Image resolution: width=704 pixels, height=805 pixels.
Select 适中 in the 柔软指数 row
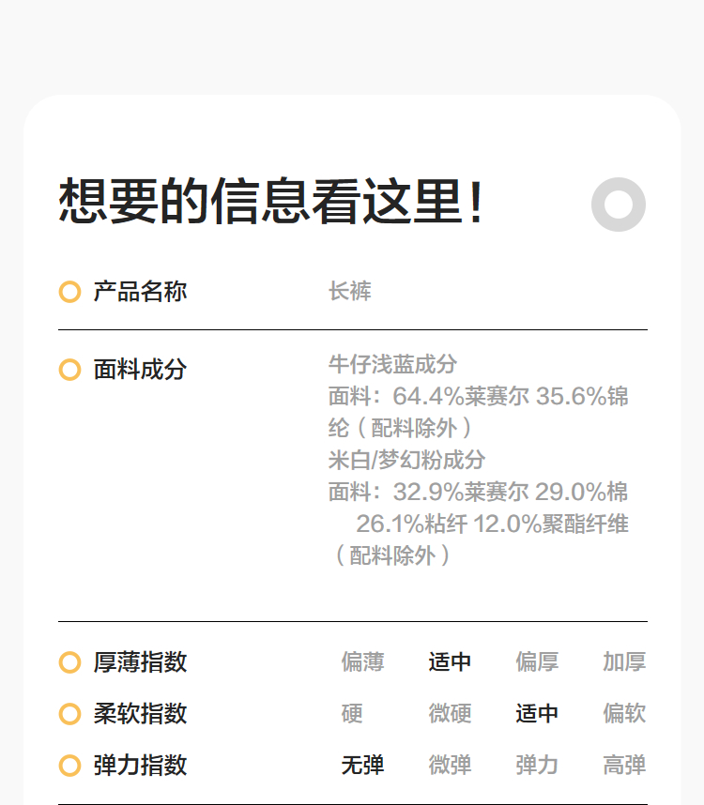click(x=537, y=714)
